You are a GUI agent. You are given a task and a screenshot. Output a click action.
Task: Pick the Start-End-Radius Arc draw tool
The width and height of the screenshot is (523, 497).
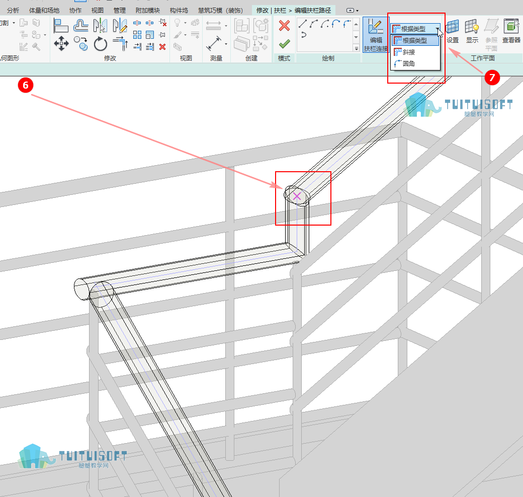[313, 23]
